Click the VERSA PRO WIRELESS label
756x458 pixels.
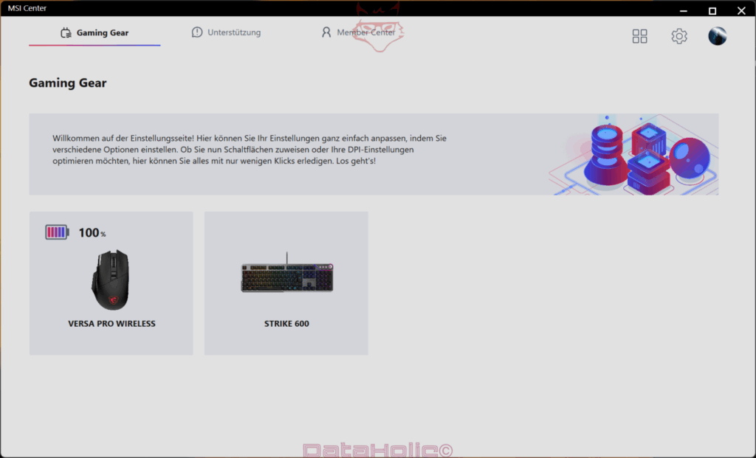[112, 324]
